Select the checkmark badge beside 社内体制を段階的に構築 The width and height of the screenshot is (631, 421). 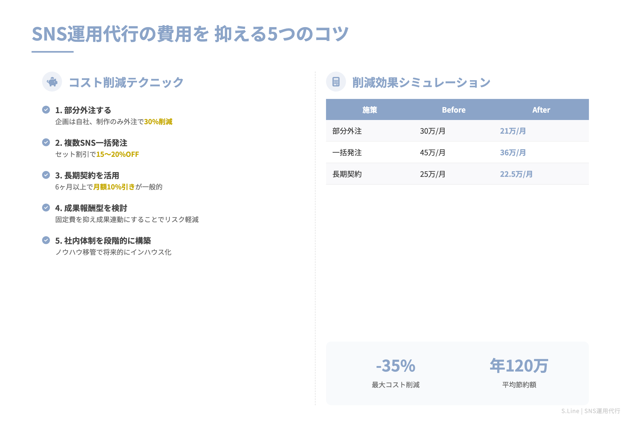pyautogui.click(x=46, y=240)
